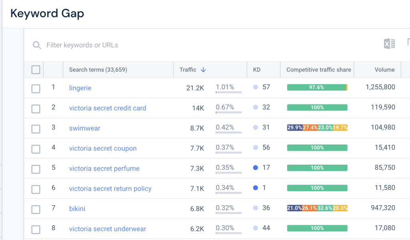Sort by Search terms column header
The image size is (410, 240).
coord(98,70)
